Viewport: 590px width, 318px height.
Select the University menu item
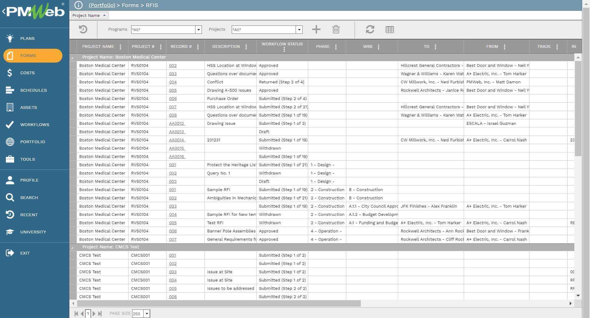[33, 232]
